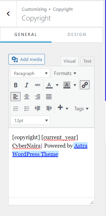106x216 pixels.
Task: Align text left
Action: [15, 96]
